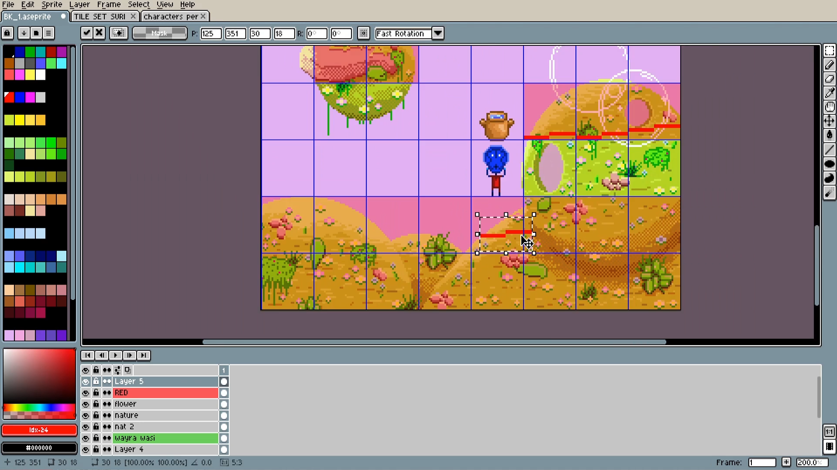Click the zoom field showing 200.0
Viewport: 837px width, 470px height.
tap(812, 462)
